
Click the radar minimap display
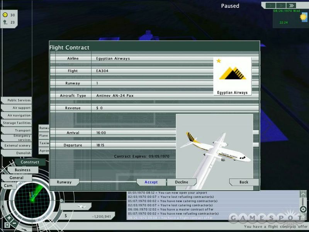pos(32,200)
